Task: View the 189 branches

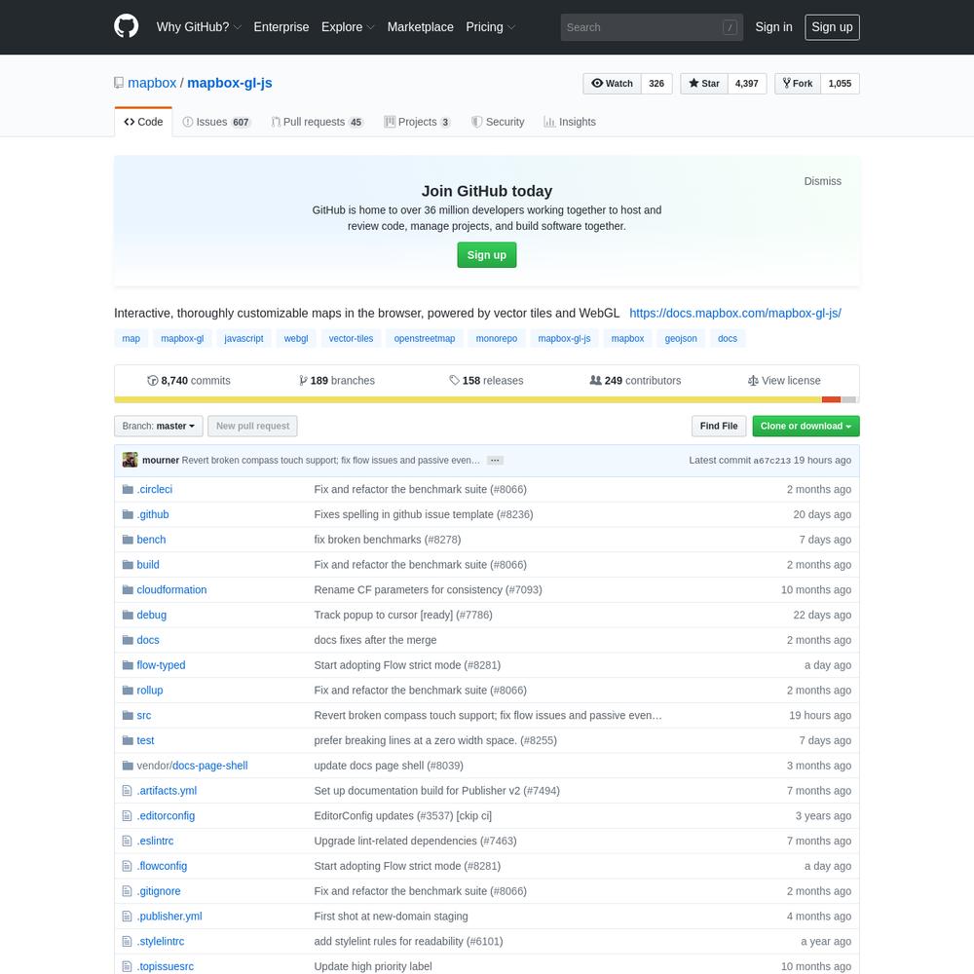Action: (337, 381)
